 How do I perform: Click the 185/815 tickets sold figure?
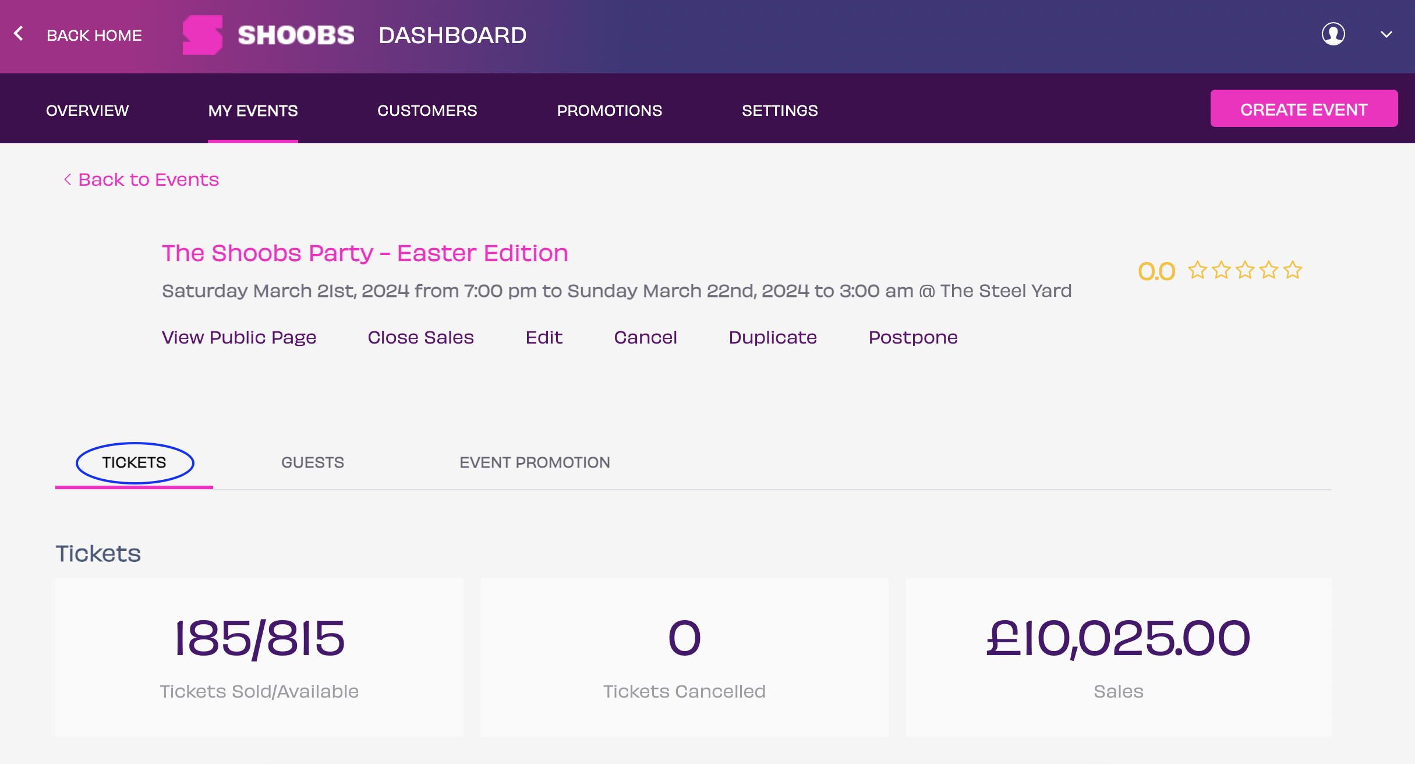point(260,639)
